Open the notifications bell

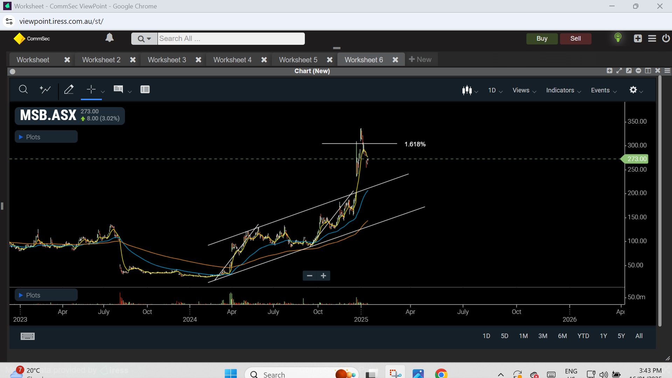pos(110,38)
